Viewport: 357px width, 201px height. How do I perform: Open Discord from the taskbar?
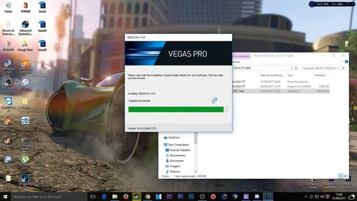point(257,197)
